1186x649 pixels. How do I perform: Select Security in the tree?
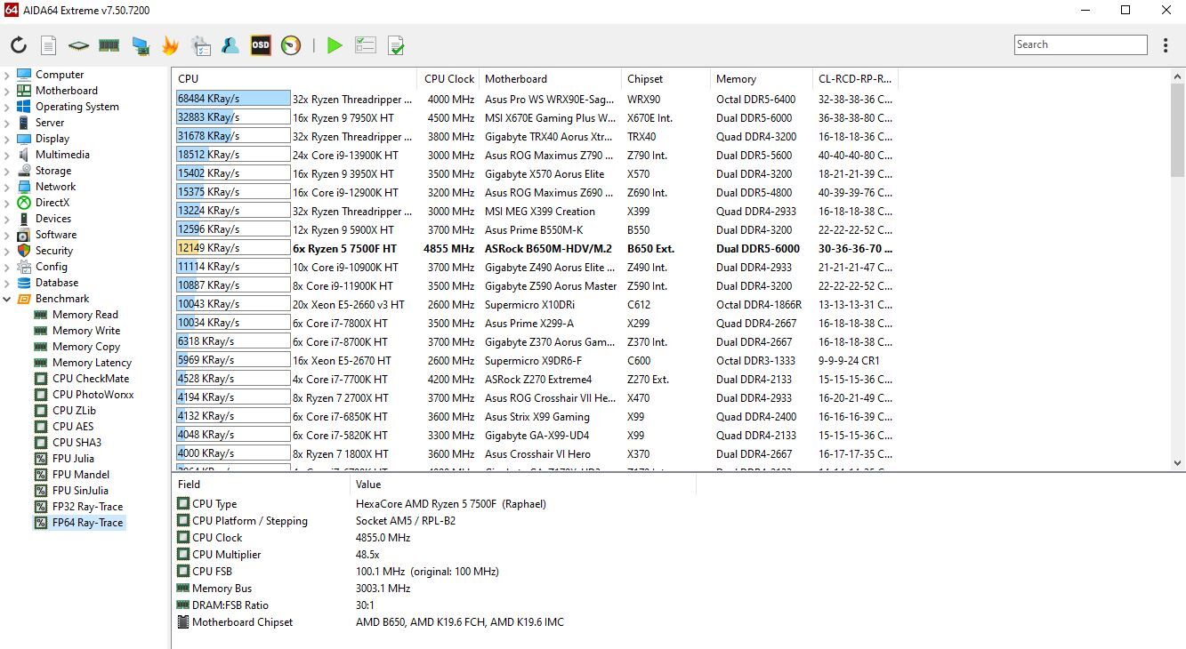(54, 251)
